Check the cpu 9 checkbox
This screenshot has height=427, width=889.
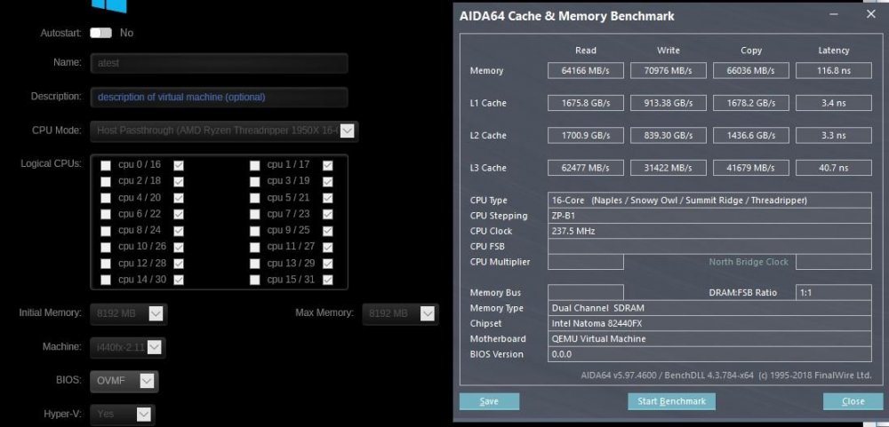pos(254,231)
